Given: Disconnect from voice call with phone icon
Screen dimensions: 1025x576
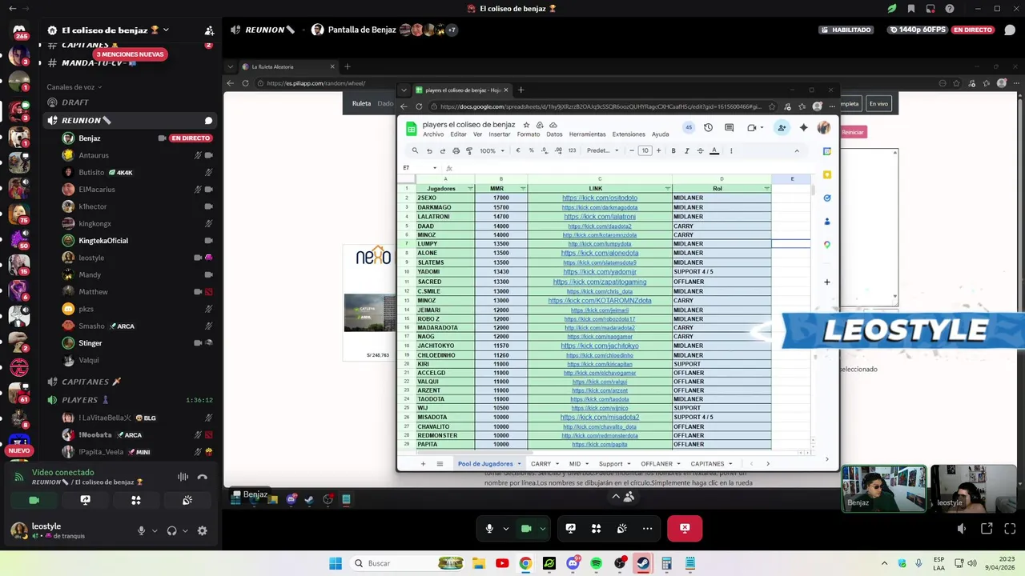Looking at the screenshot, I should pos(203,477).
